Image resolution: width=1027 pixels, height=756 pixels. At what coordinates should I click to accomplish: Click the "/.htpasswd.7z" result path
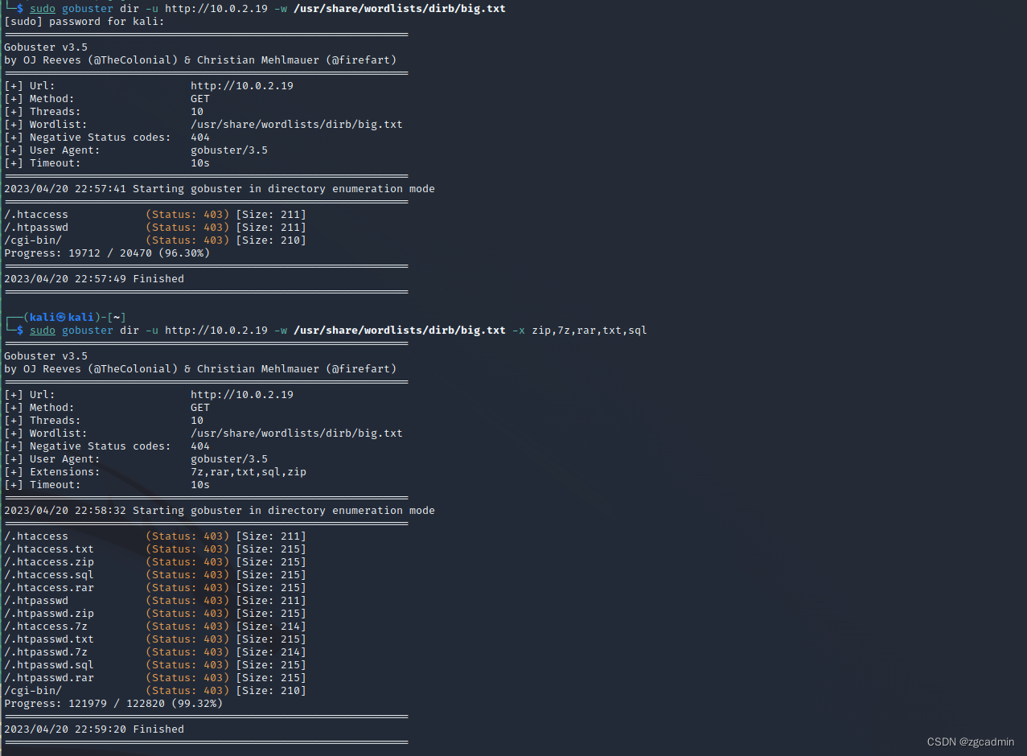pos(46,652)
